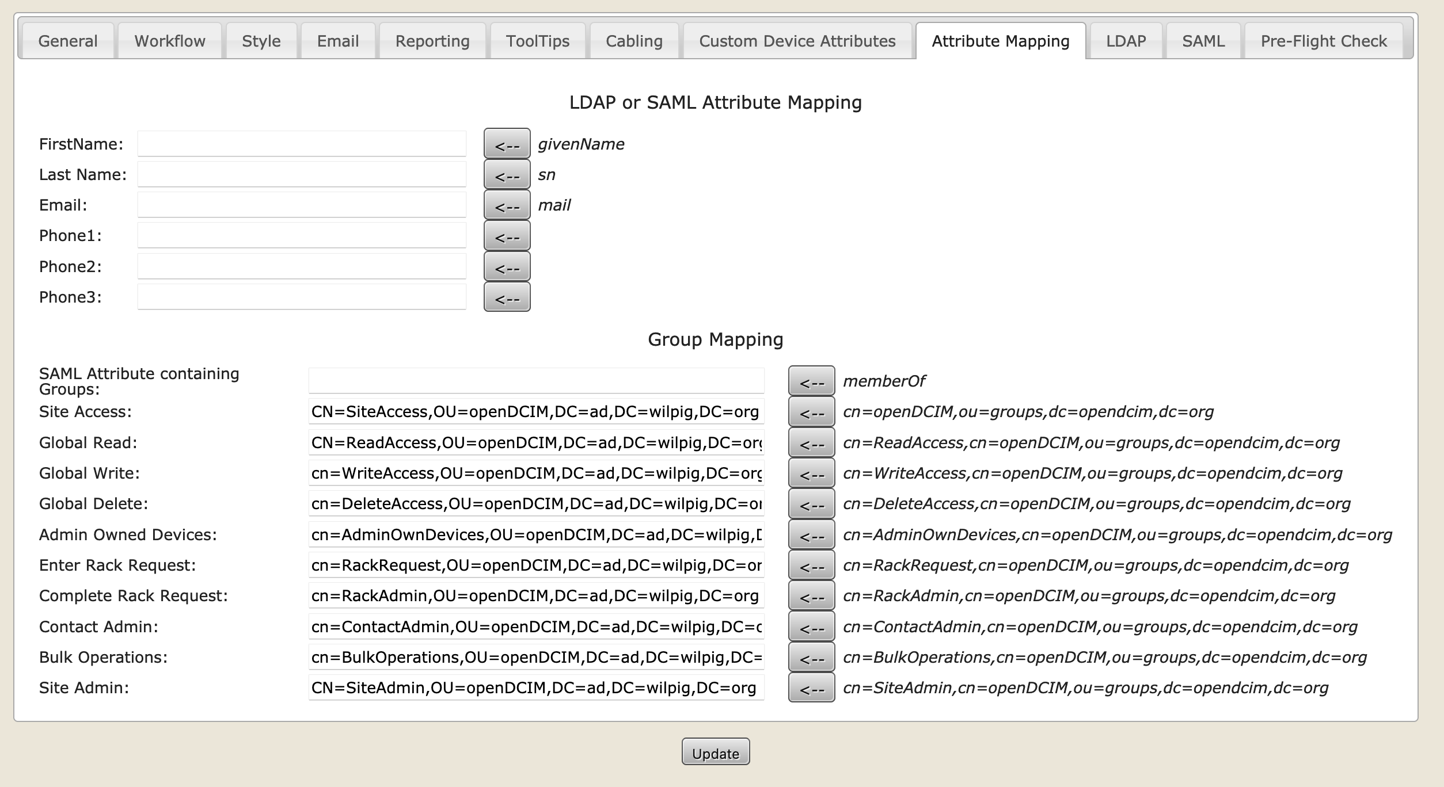Switch to the Pre-Flight Check tab
This screenshot has height=787, width=1444.
click(x=1323, y=40)
